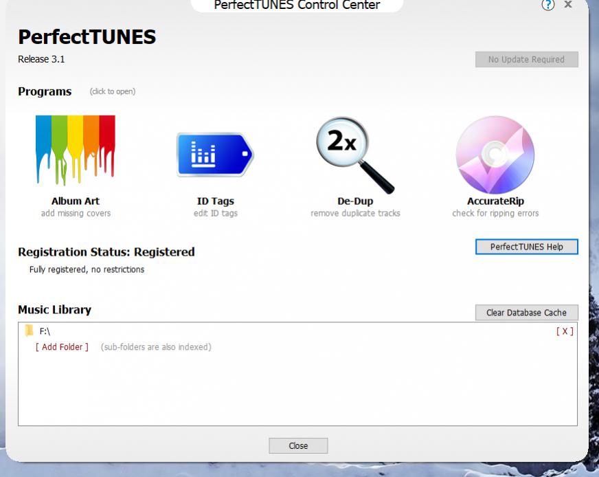
Task: Launch AccurateRip via the disc icon
Action: click(495, 154)
